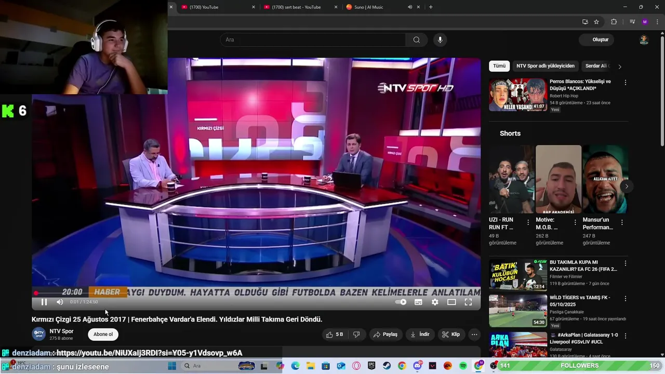Image resolution: width=665 pixels, height=374 pixels.
Task: Open NTV Spor channel avatar
Action: (39, 334)
